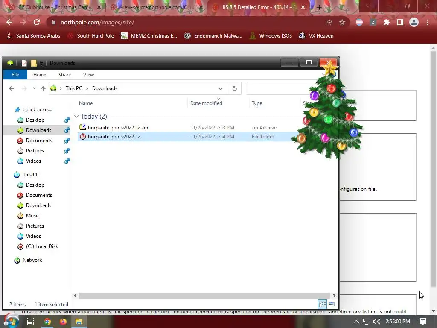Click the Downloads ornament icon under This PC
437x328 pixels.
[20, 205]
